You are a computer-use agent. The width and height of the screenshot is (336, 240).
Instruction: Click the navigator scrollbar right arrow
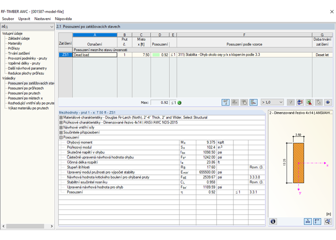[52, 226]
